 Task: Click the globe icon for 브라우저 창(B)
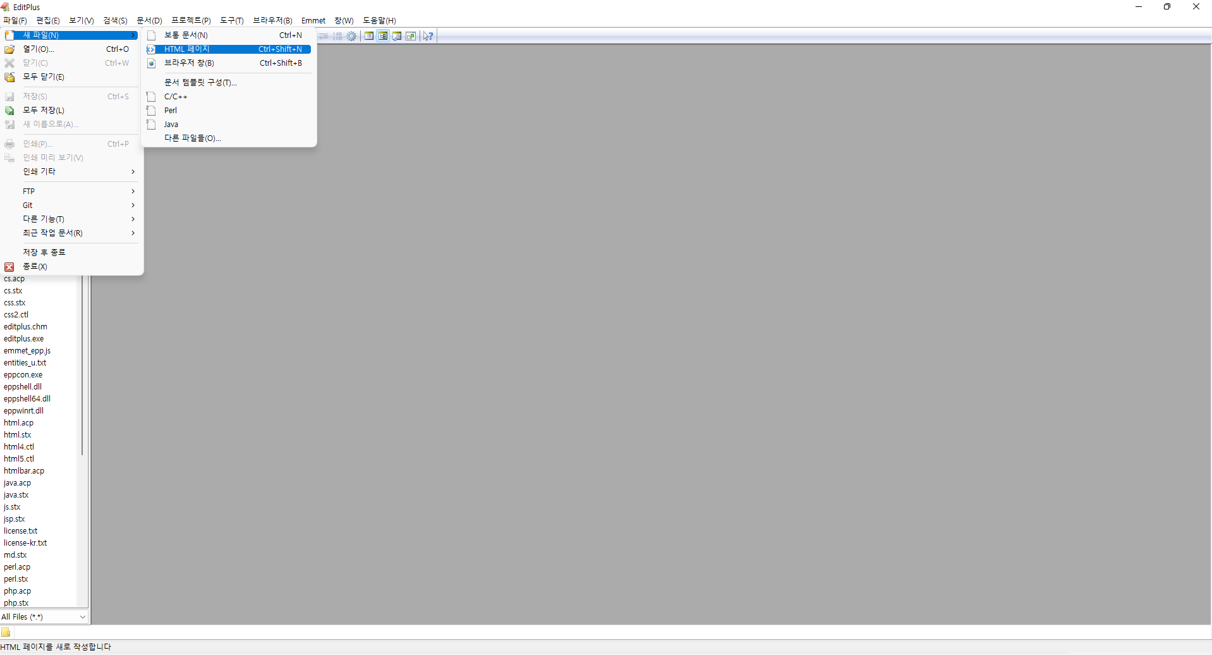point(152,63)
